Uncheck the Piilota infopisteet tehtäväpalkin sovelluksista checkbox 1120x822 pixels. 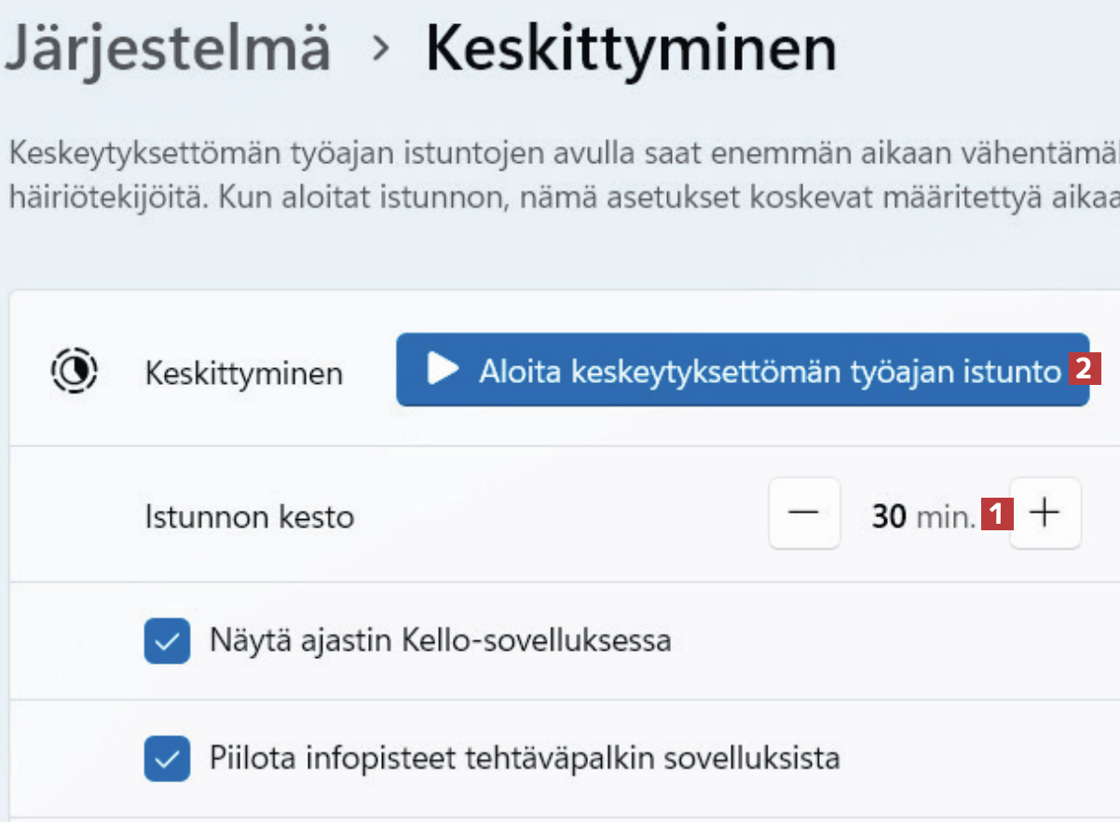[x=168, y=758]
